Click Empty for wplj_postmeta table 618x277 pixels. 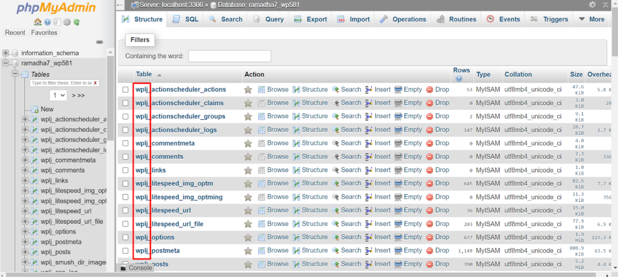click(408, 251)
